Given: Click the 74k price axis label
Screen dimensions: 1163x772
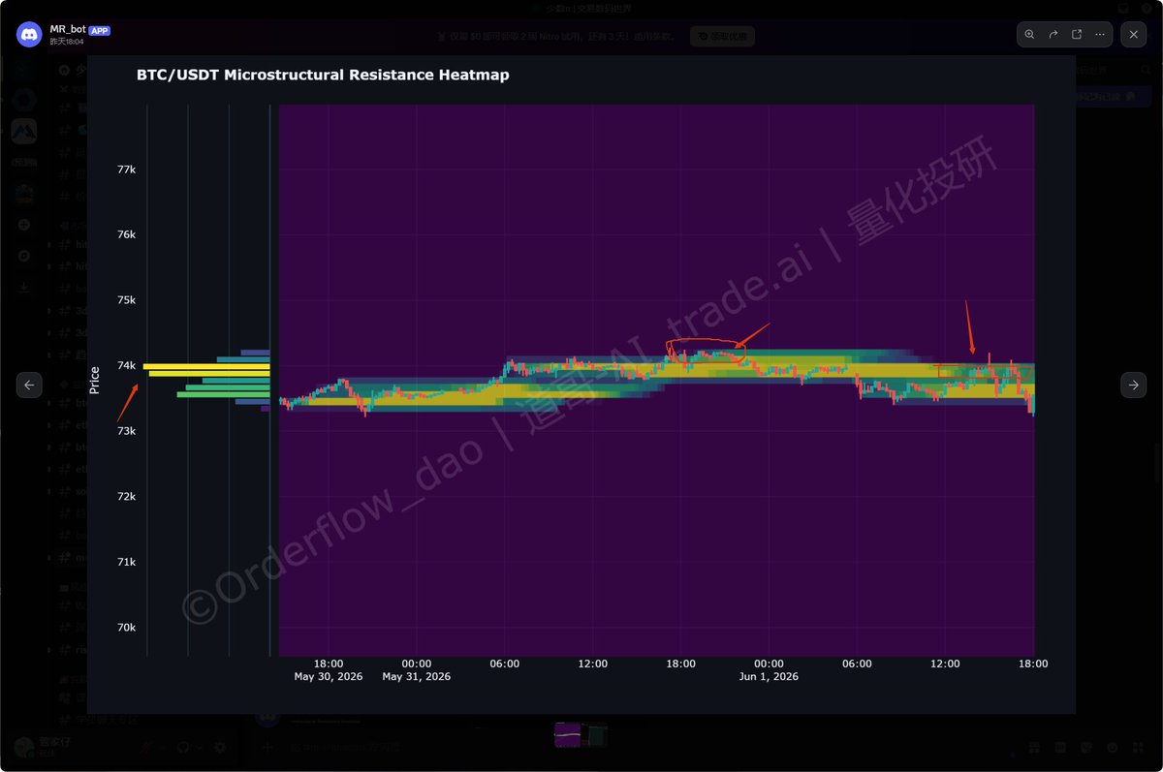Looking at the screenshot, I should [x=126, y=365].
